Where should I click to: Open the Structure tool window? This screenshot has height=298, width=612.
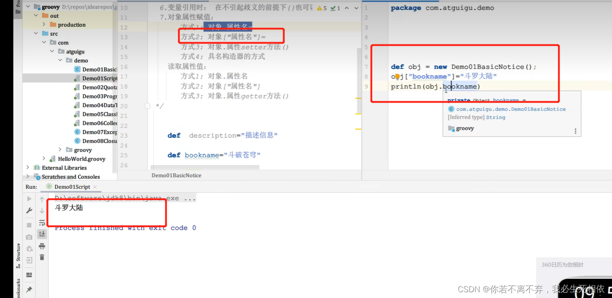19,255
